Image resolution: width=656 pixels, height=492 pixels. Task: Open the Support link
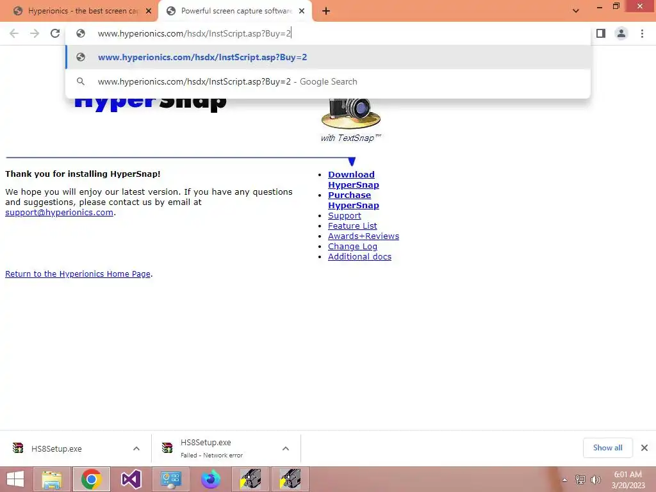pos(344,215)
